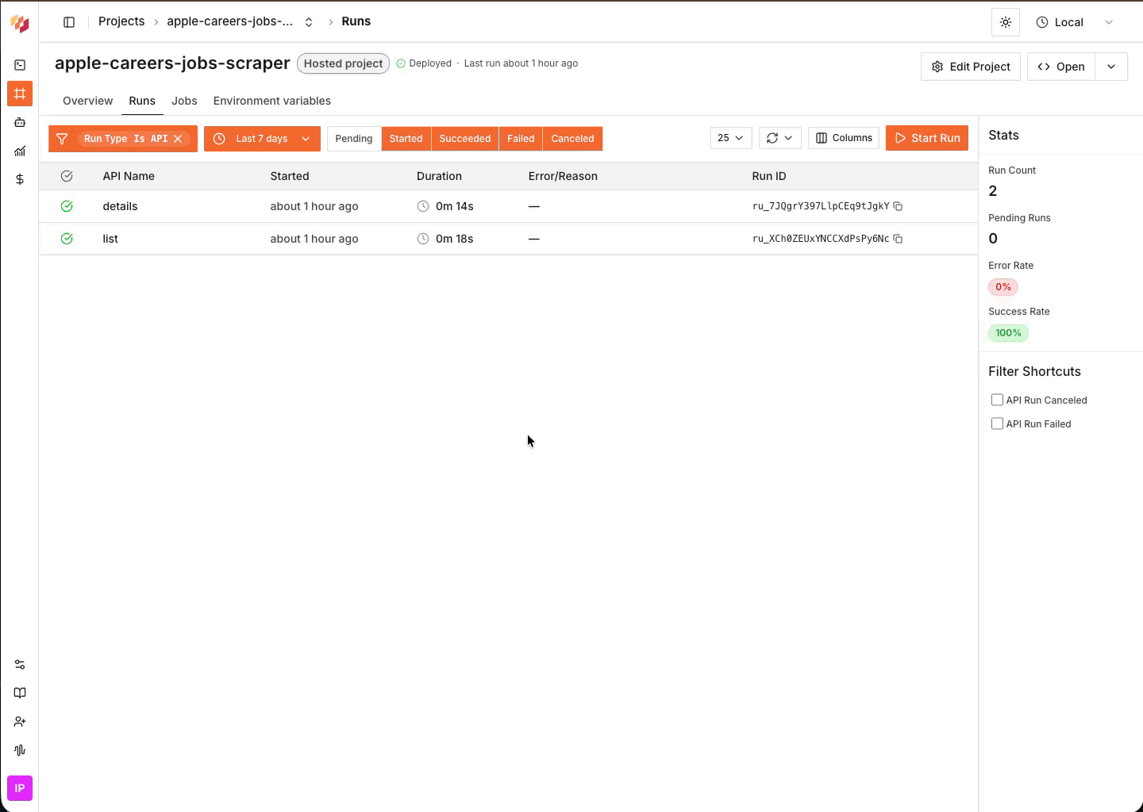
Task: Expand the project switcher chevrons in breadcrumb
Action: [x=309, y=22]
